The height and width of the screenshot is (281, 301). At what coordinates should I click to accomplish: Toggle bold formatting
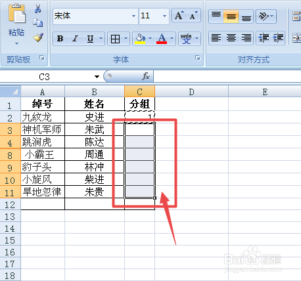60,39
